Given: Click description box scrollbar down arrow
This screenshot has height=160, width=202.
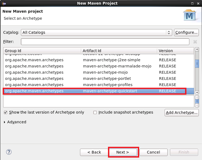Looking at the screenshot, I should (x=197, y=105).
